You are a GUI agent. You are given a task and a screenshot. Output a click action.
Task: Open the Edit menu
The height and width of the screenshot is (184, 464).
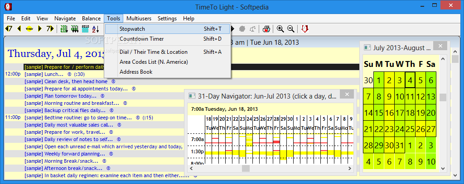tap(26, 19)
